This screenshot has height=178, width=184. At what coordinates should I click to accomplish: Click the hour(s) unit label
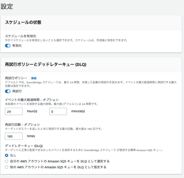pos(32,111)
